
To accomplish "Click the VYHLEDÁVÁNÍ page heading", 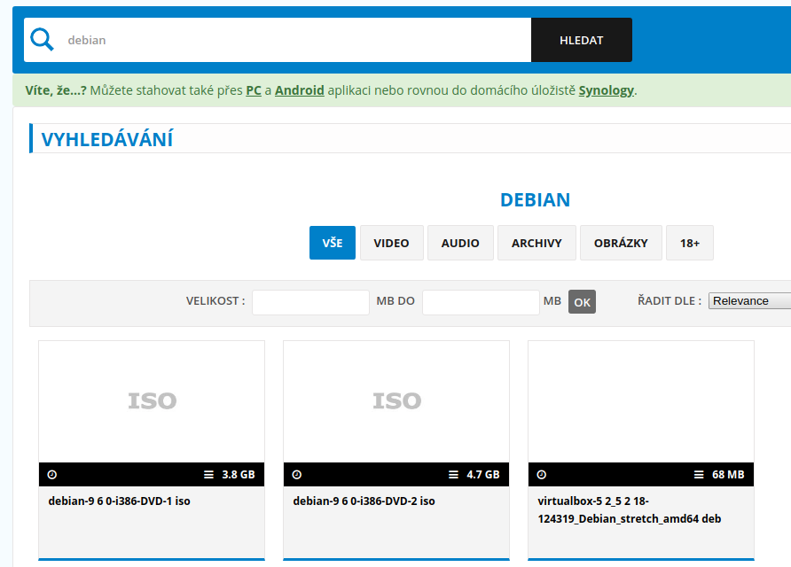I will [x=107, y=139].
